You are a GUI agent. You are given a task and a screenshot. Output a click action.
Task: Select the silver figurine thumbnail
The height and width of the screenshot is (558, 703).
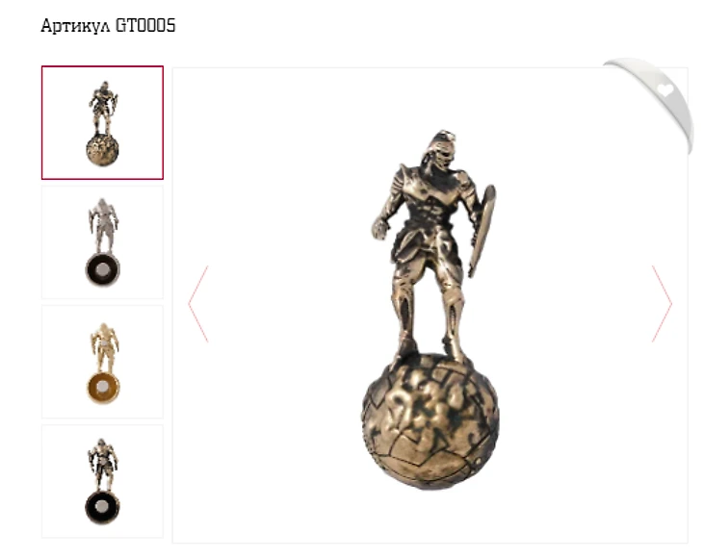pos(102,242)
